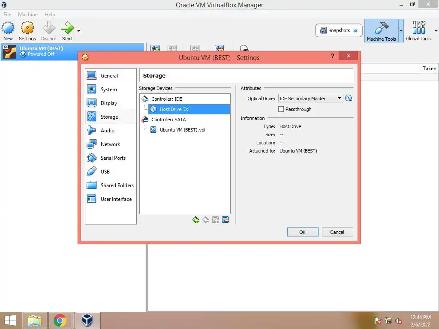The width and height of the screenshot is (439, 329).
Task: Open the File menu
Action: (x=7, y=14)
